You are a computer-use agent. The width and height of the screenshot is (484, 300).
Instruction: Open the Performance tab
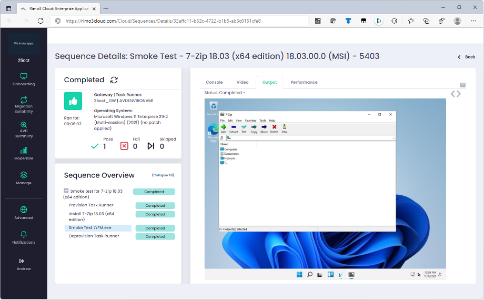[x=304, y=82]
